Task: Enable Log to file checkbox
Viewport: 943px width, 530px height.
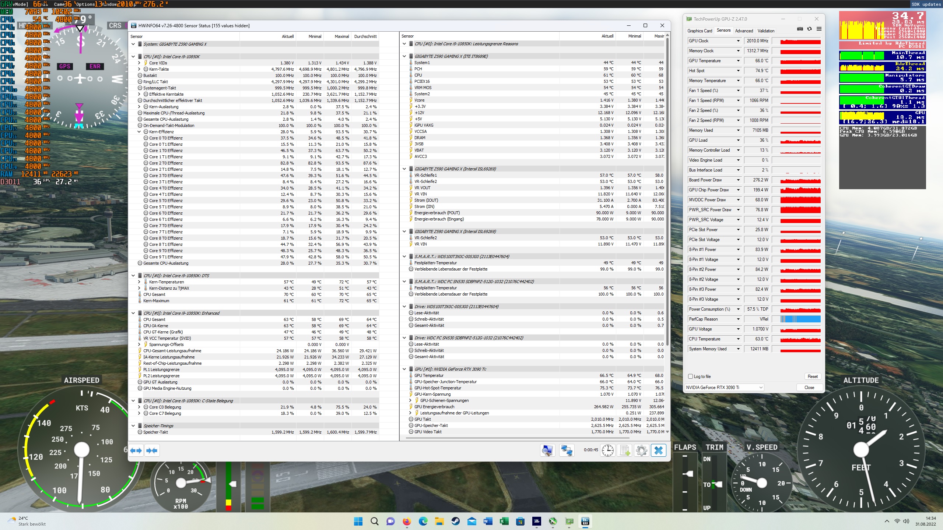Action: [x=691, y=377]
